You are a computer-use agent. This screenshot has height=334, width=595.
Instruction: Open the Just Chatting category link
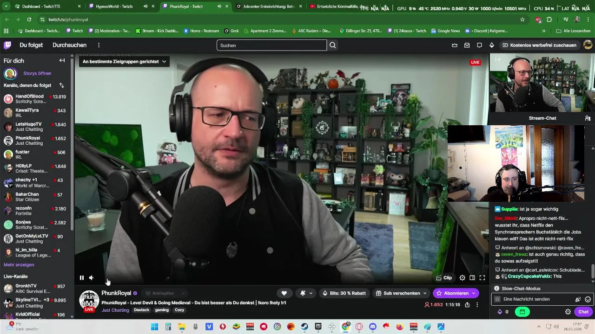[115, 310]
